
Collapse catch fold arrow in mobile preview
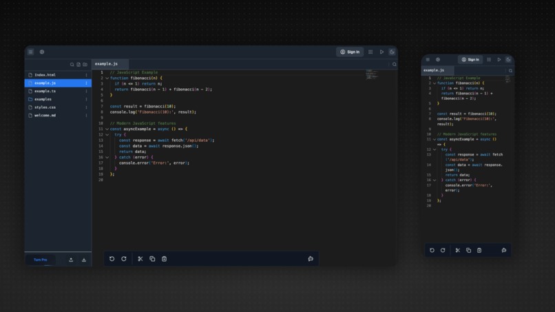coord(434,180)
